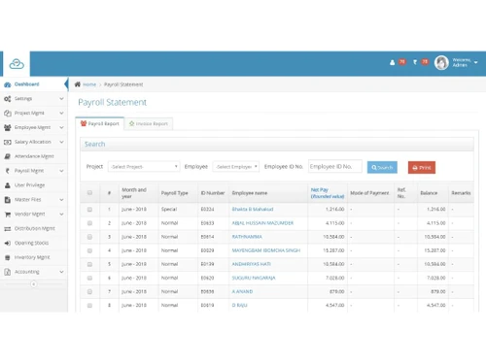The height and width of the screenshot is (364, 486).
Task: Sort by Net Pay column header
Action: coord(328,193)
